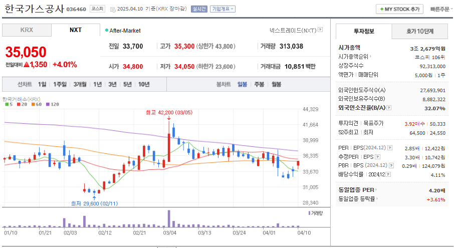Select the NXT tab
Image resolution: width=454 pixels, height=248 pixels.
pos(76,30)
